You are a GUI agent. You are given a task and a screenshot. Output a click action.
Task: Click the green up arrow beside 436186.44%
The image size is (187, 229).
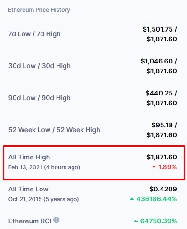132,199
